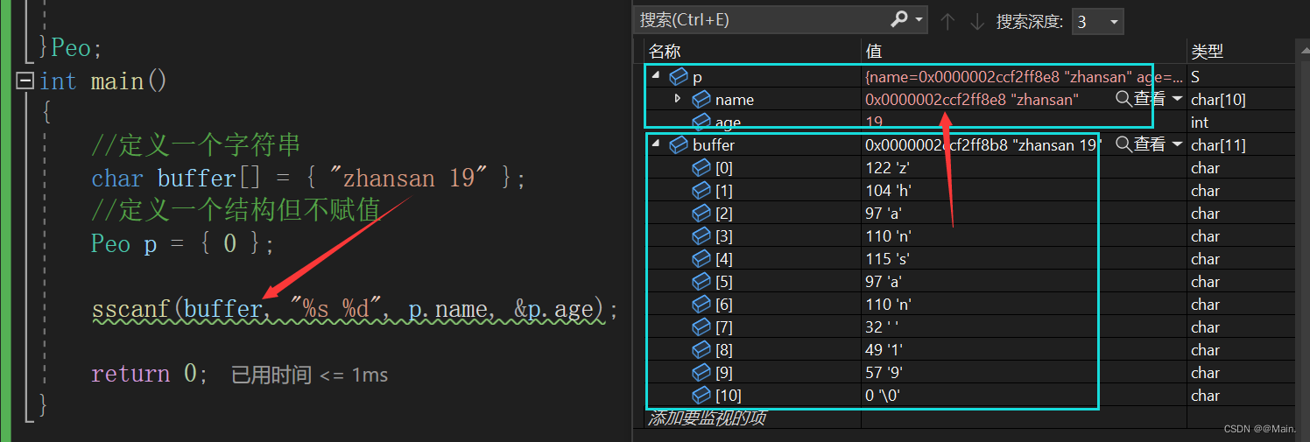
Task: Click the search magnifier icon in watch panel
Action: [899, 19]
